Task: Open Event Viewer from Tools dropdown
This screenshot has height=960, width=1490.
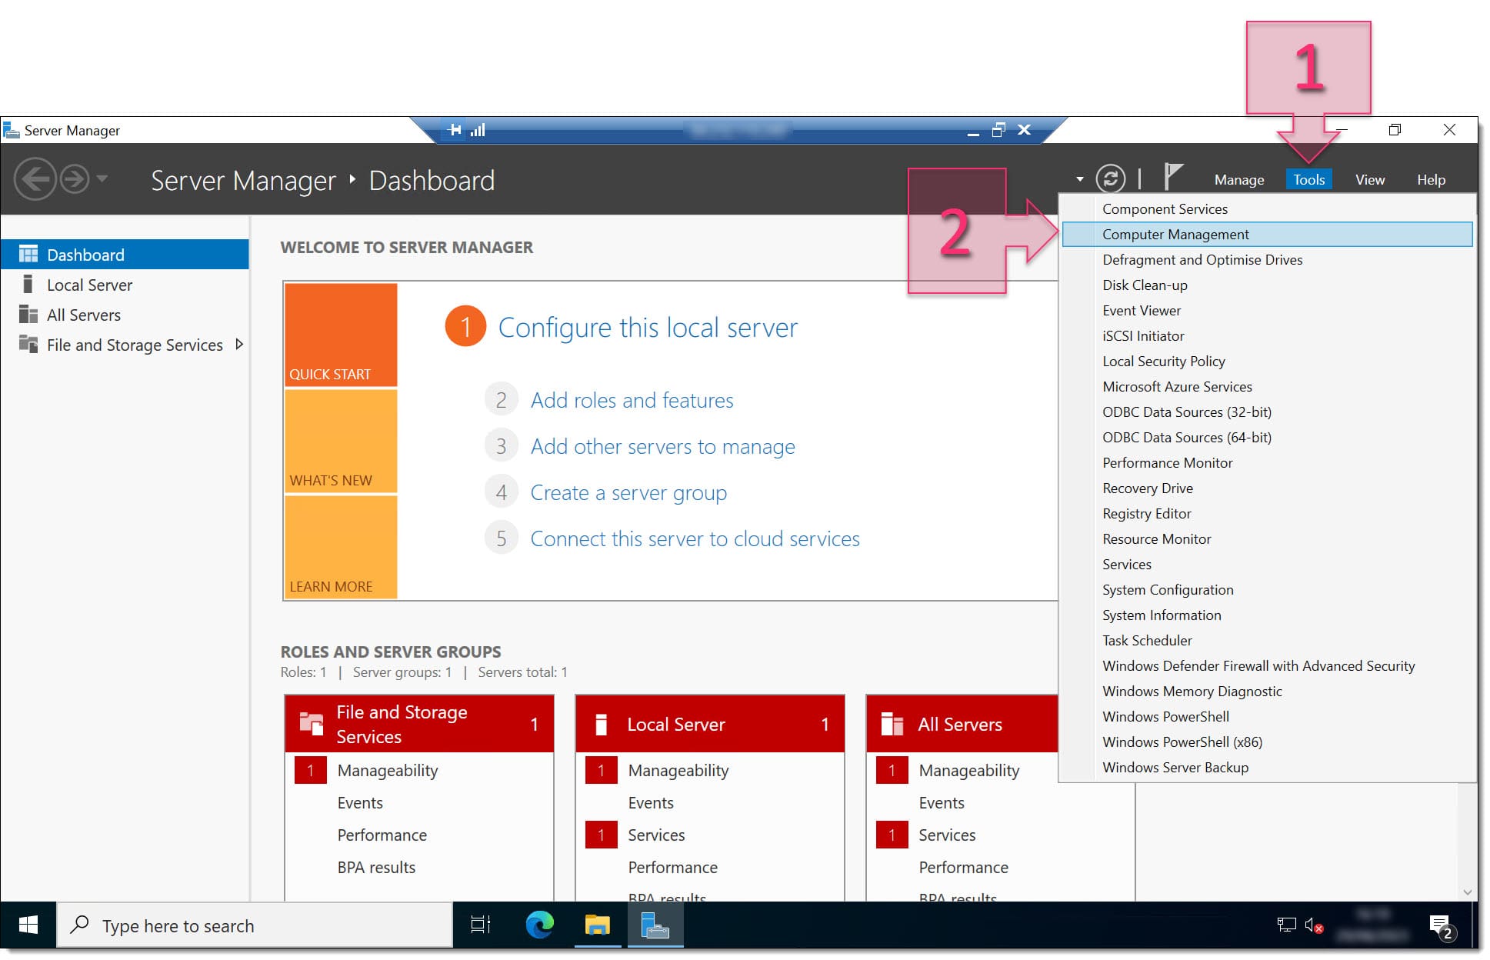Action: [1142, 309]
